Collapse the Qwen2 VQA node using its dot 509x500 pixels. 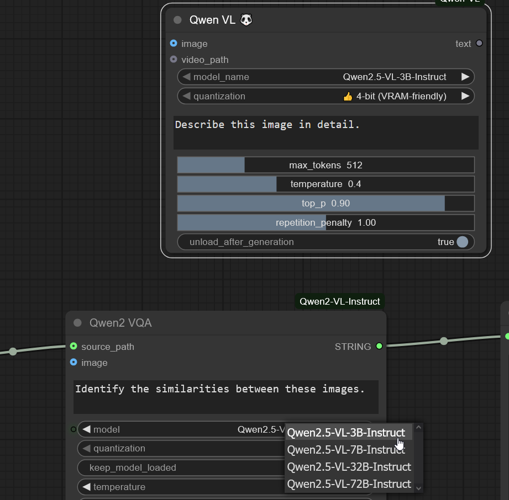[77, 323]
